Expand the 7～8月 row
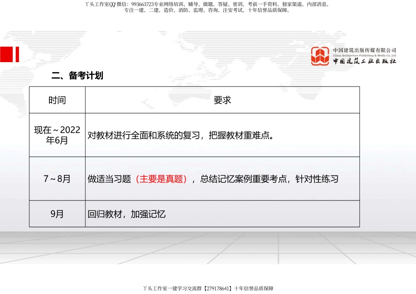 [x=56, y=178]
